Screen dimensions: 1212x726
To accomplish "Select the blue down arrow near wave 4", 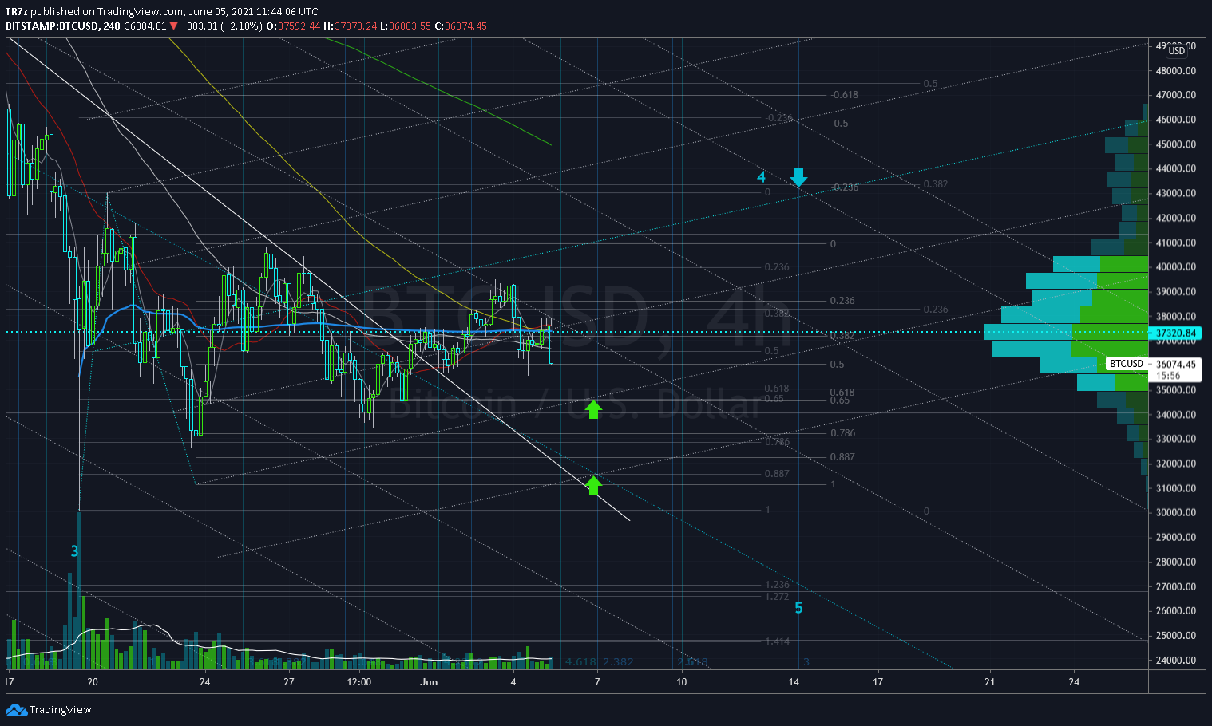I will point(798,177).
